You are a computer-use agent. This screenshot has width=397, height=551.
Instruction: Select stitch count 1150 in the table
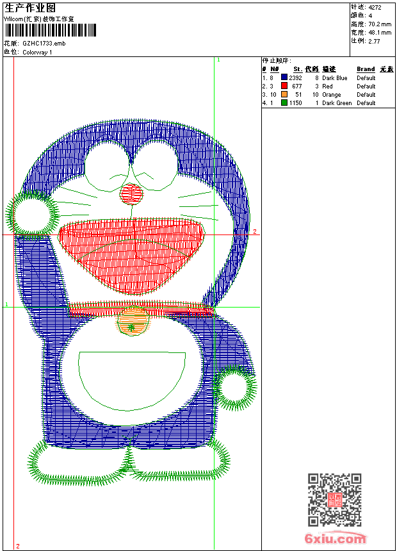pyautogui.click(x=295, y=103)
